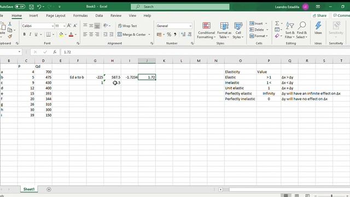The width and height of the screenshot is (350, 197).
Task: Select cell containing -1.7234
Action: [x=130, y=77]
